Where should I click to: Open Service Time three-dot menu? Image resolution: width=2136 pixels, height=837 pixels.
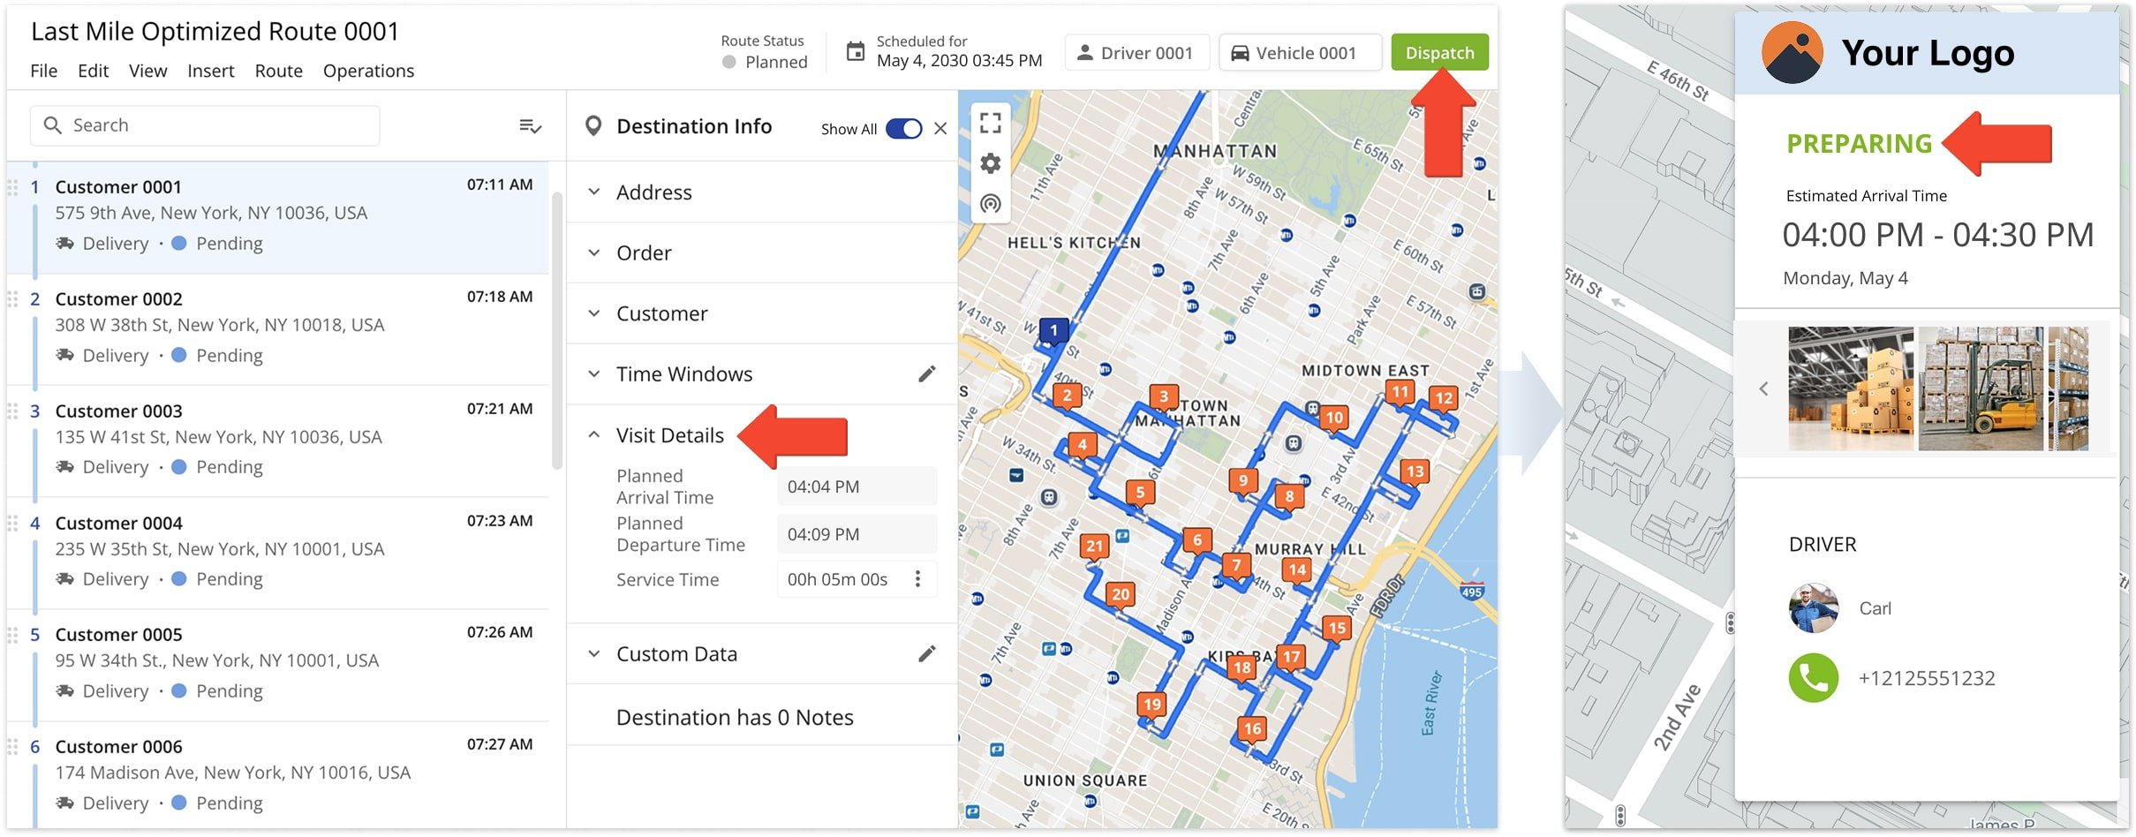[918, 578]
